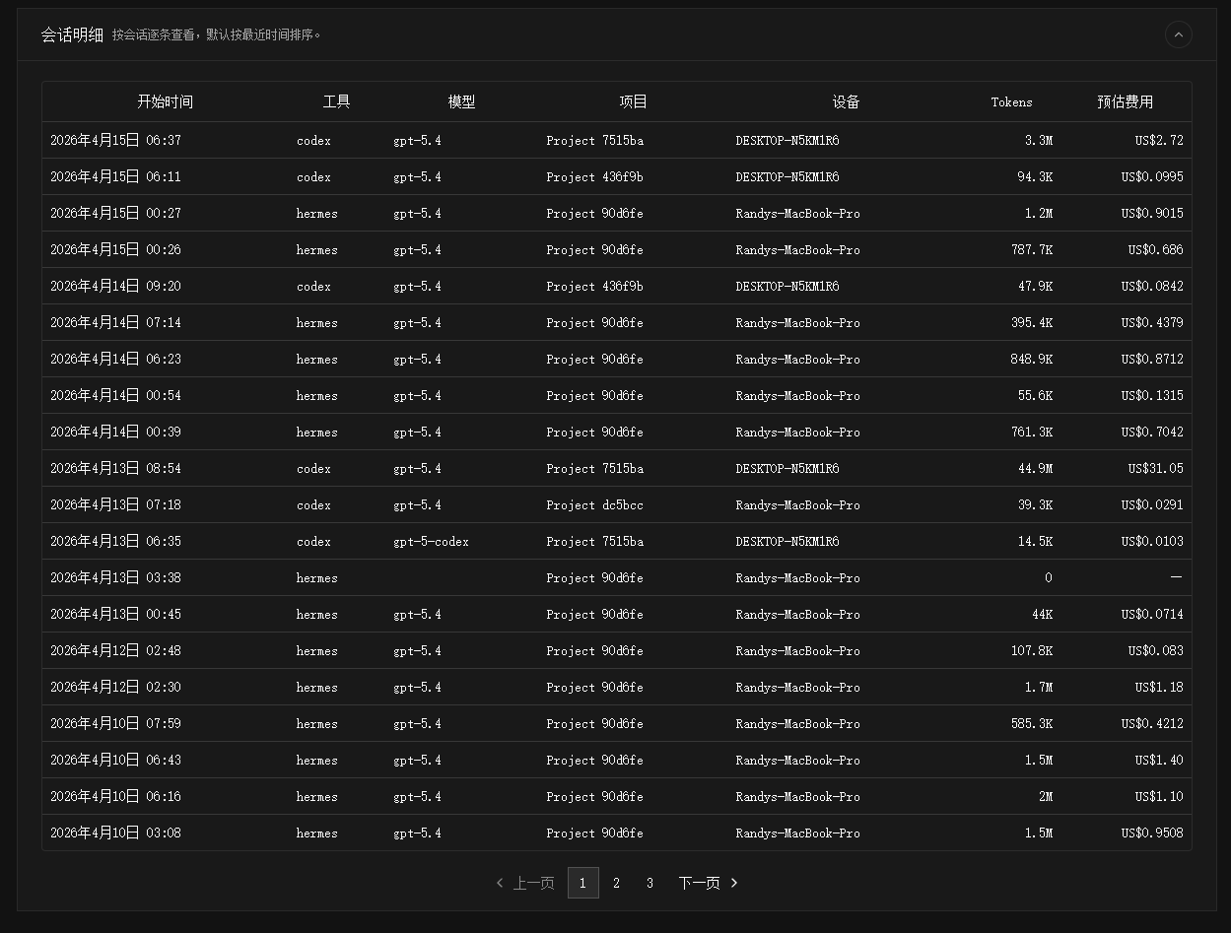
Task: Click the 585.3K tokens value
Action: [x=1032, y=723]
